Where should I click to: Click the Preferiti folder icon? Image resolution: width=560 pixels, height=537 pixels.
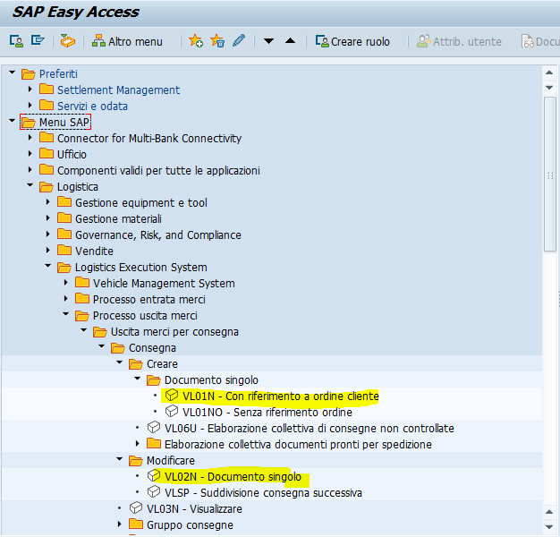(29, 74)
